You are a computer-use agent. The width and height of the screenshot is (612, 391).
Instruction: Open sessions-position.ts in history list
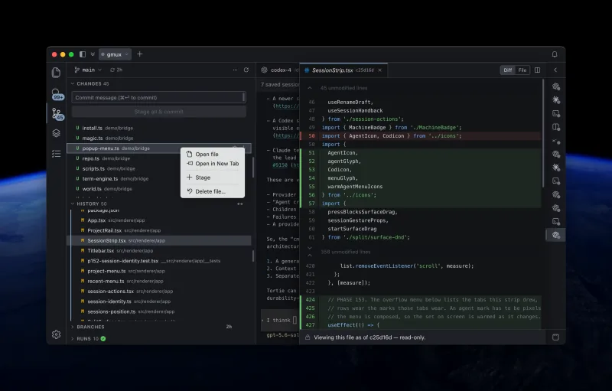pyautogui.click(x=161, y=311)
